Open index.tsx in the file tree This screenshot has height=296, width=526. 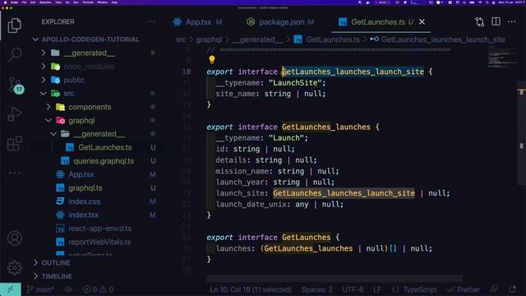(83, 215)
